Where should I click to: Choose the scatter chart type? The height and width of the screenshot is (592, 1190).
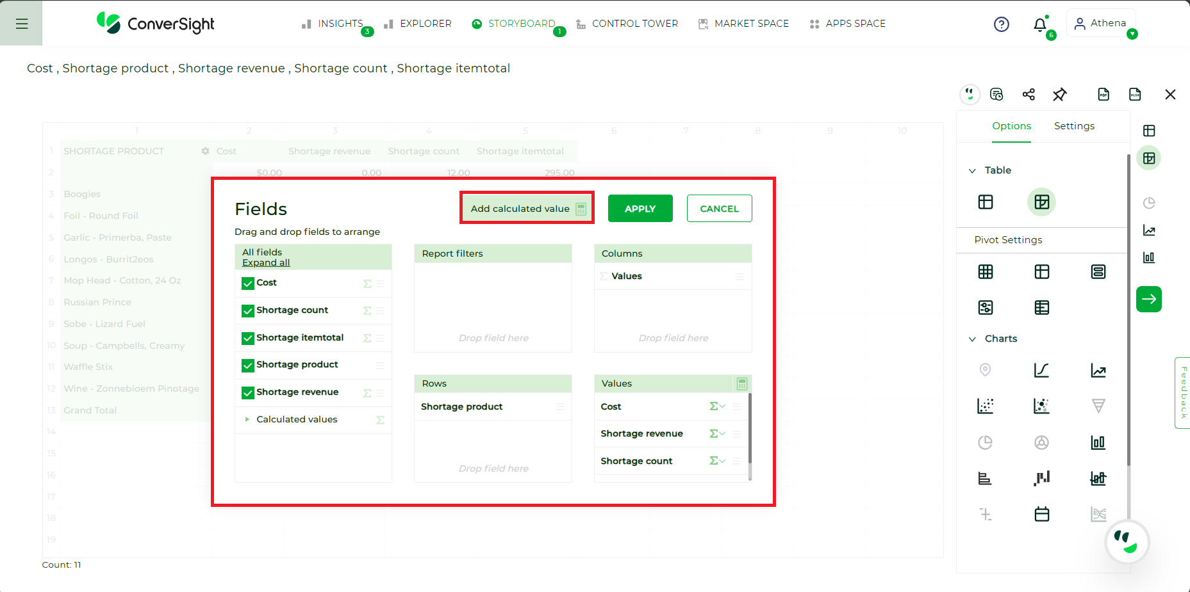986,406
